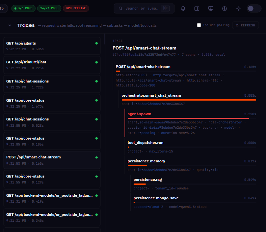Click the search magnifier icon

(x=120, y=8)
